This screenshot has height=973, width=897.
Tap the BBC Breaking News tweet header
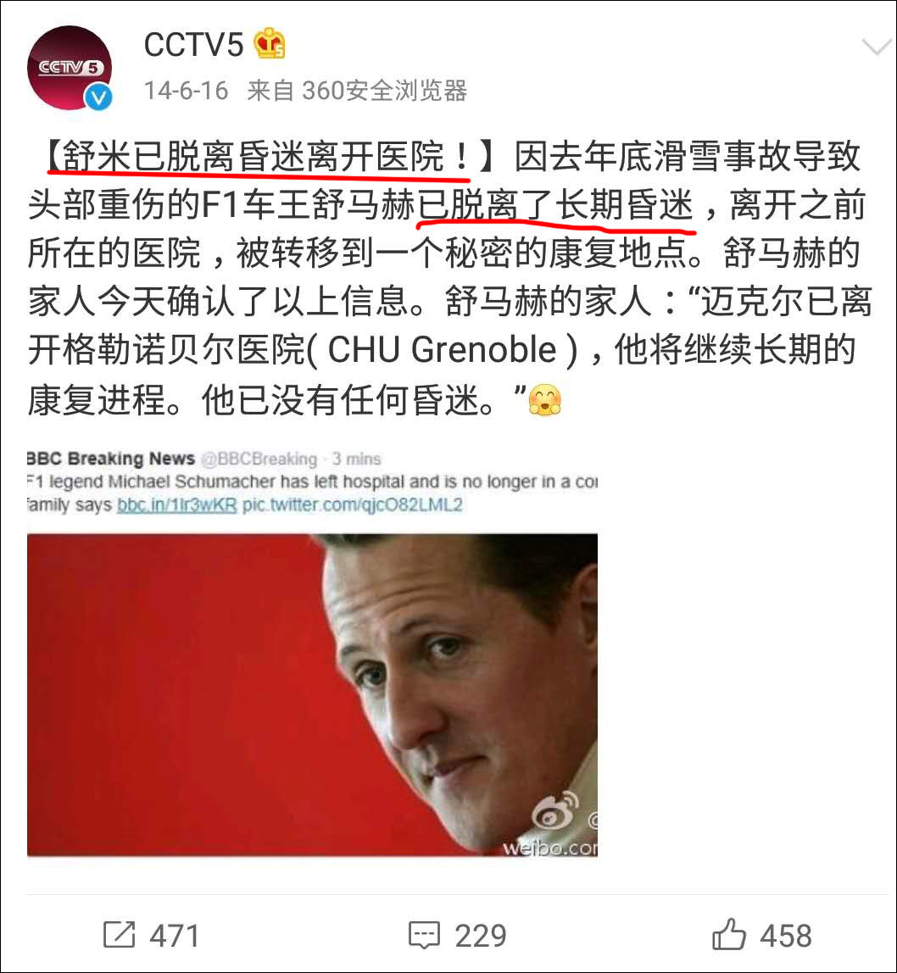point(110,459)
